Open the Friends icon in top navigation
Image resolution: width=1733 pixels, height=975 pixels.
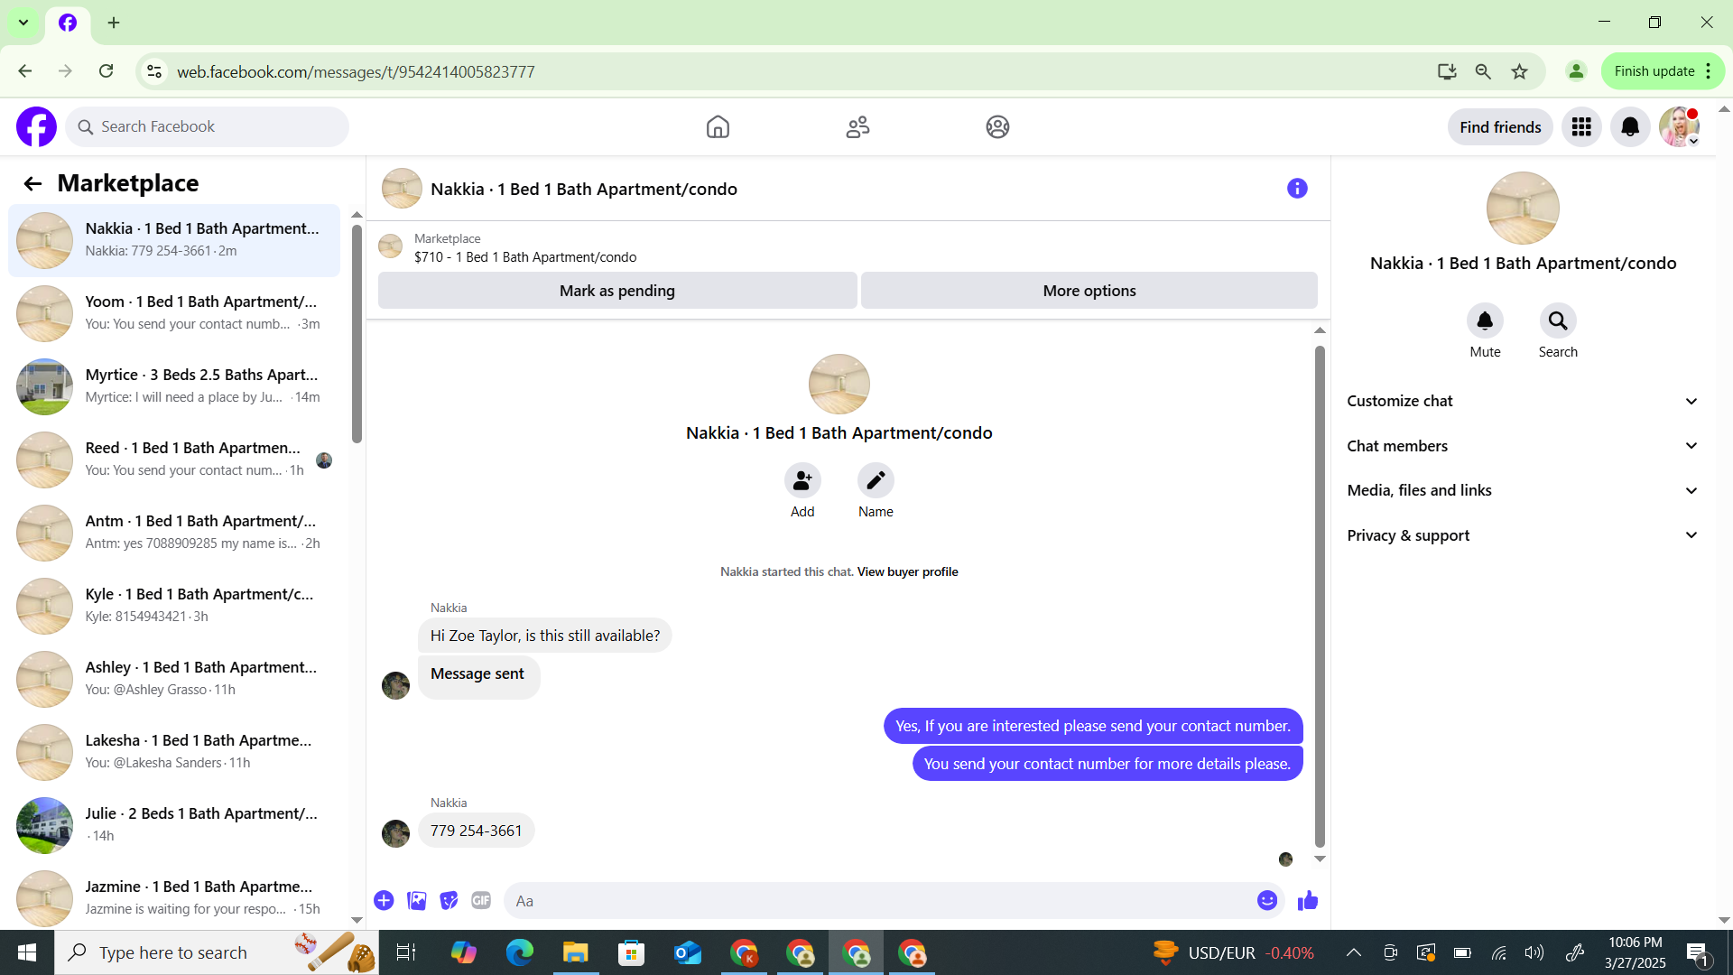coord(857,126)
